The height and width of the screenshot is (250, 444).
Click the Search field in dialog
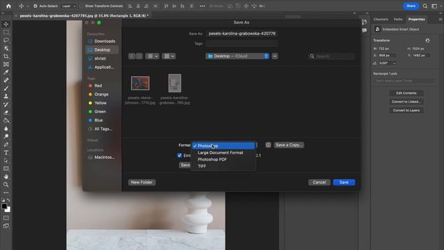coord(332,56)
